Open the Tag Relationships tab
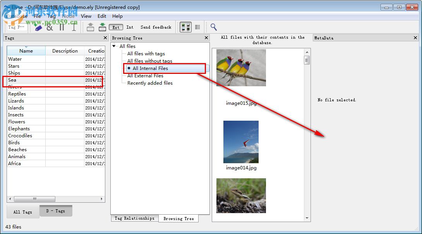The image size is (422, 234). [x=135, y=218]
